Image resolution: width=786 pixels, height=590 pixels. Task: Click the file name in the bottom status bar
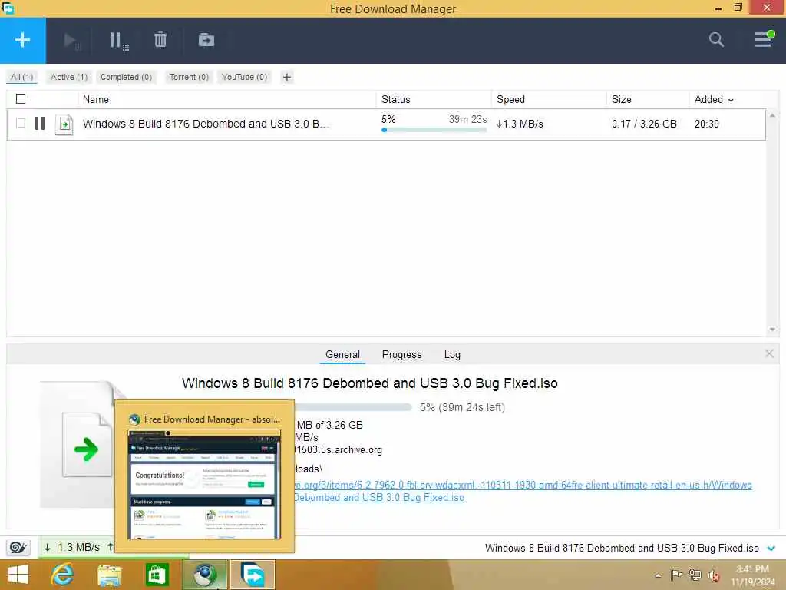click(622, 548)
